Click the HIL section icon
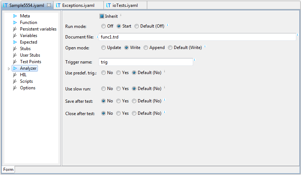Screen dimensions: 301x175 coord(15,75)
